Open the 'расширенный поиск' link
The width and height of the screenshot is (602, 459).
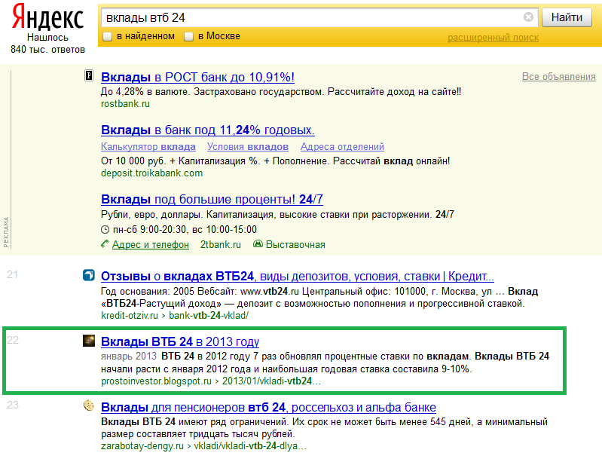pos(493,38)
